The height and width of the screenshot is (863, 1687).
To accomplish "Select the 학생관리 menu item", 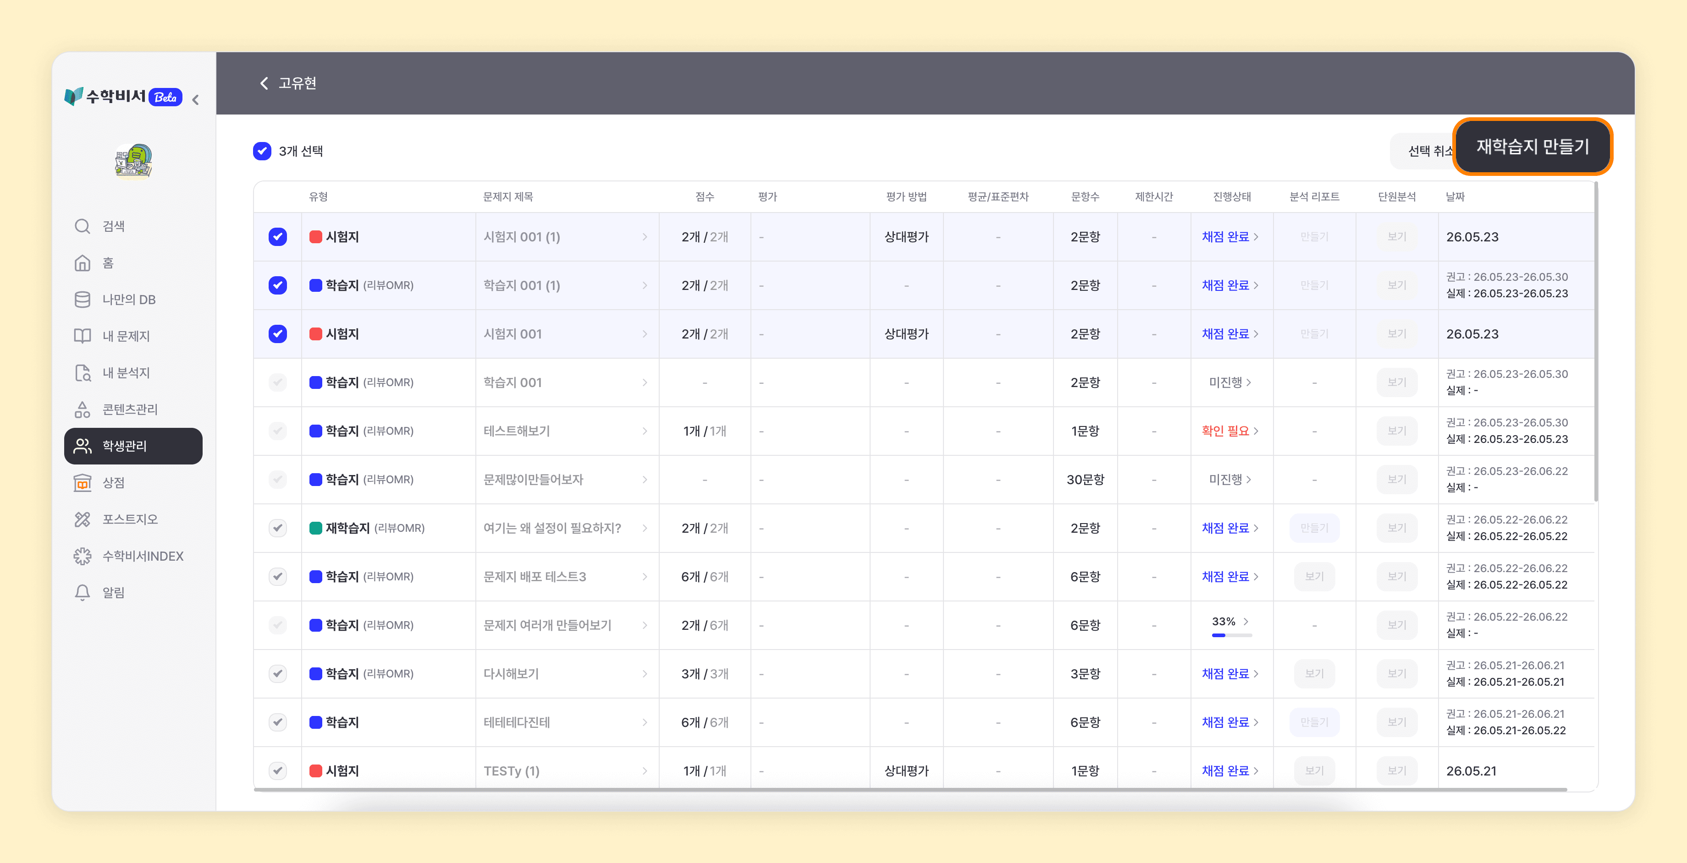I will [133, 446].
